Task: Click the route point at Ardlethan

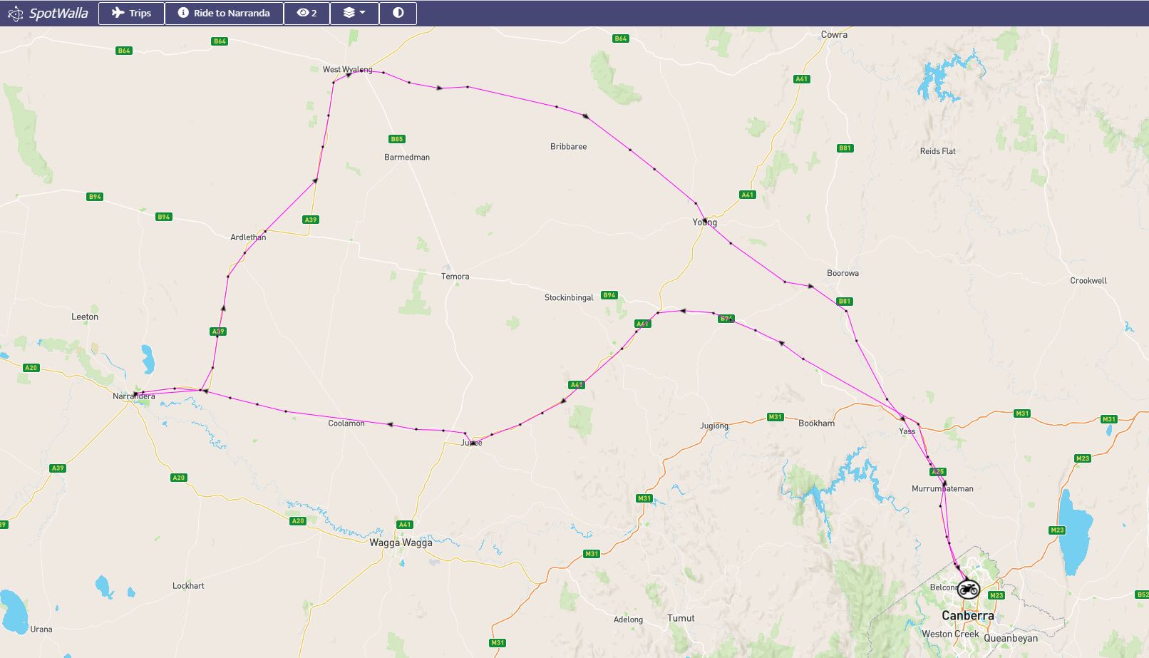Action: pyautogui.click(x=265, y=231)
